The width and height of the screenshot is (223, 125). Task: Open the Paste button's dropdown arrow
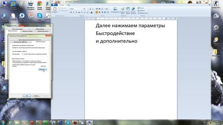(x=55, y=13)
